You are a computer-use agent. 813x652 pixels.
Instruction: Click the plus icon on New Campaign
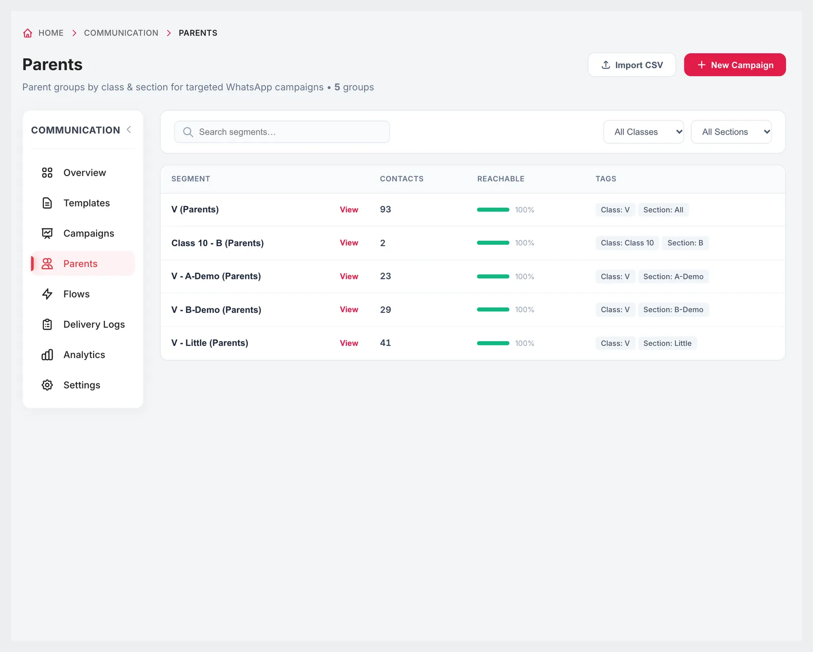[x=702, y=65]
